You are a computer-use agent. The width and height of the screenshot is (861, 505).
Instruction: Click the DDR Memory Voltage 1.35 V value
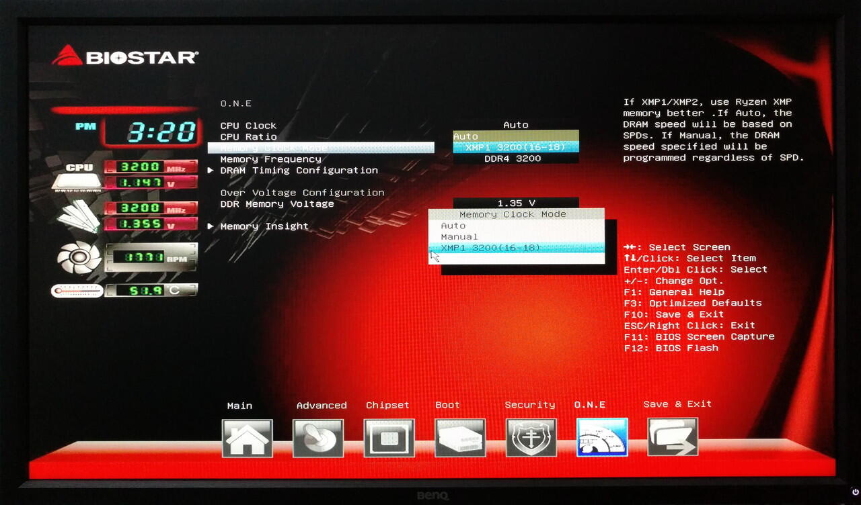point(516,203)
